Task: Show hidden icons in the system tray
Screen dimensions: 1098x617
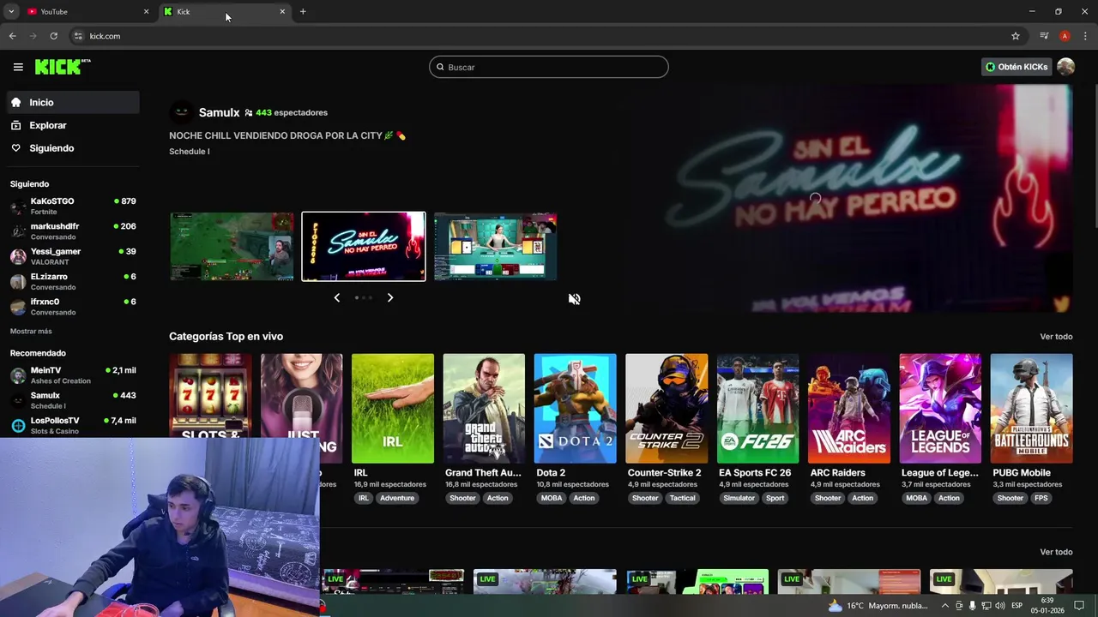Action: click(946, 605)
